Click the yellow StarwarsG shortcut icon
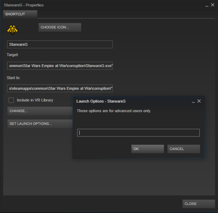 tap(12, 30)
